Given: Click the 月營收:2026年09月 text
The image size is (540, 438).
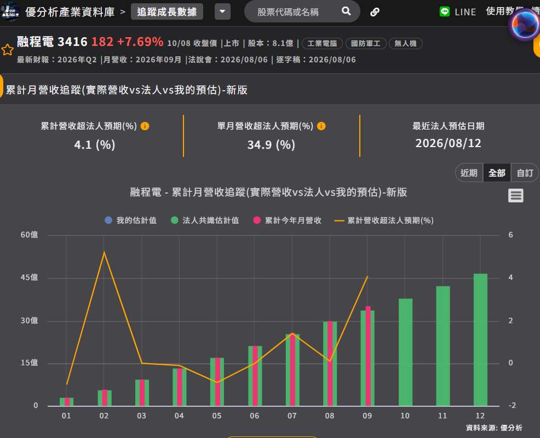Looking at the screenshot, I should click(142, 60).
